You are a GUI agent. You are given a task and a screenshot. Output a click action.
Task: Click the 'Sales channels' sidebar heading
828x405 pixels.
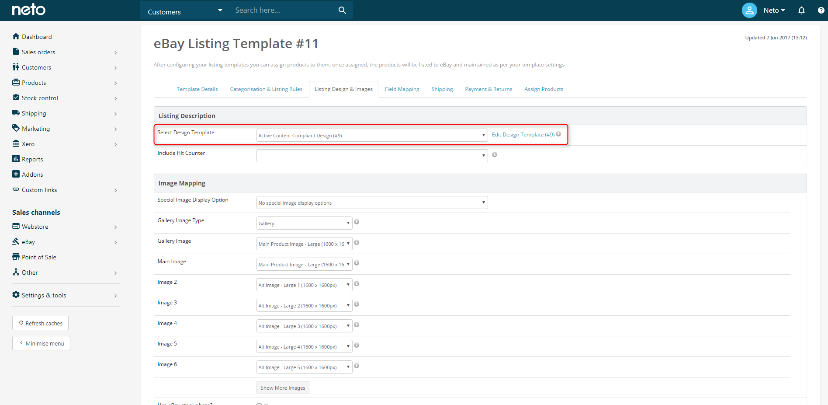(x=36, y=212)
